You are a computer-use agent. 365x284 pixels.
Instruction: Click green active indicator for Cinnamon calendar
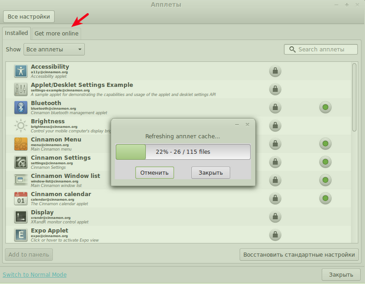coord(325,198)
